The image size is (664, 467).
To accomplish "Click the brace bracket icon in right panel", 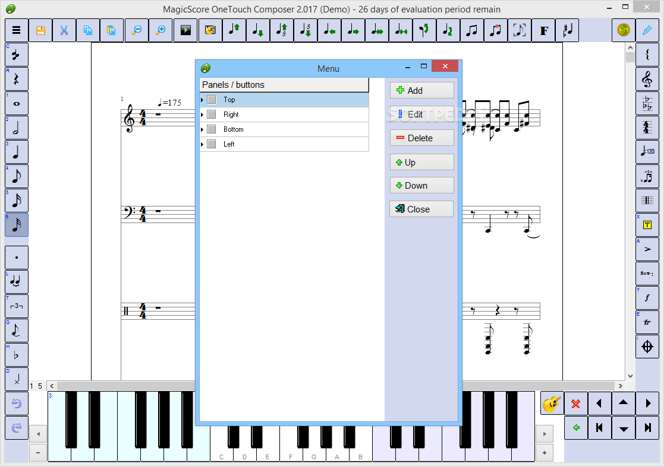I will (647, 55).
